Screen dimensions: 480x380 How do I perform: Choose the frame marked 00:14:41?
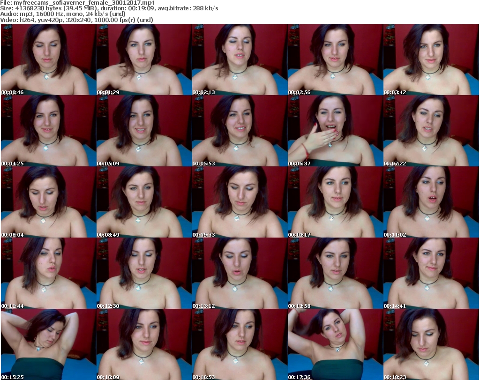pos(431,274)
